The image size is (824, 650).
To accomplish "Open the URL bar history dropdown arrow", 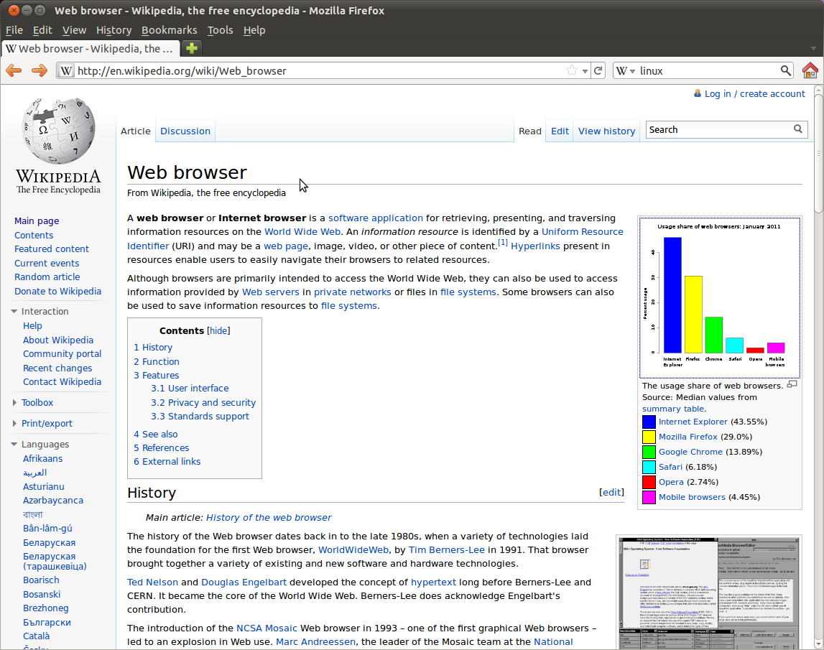I will pos(585,71).
